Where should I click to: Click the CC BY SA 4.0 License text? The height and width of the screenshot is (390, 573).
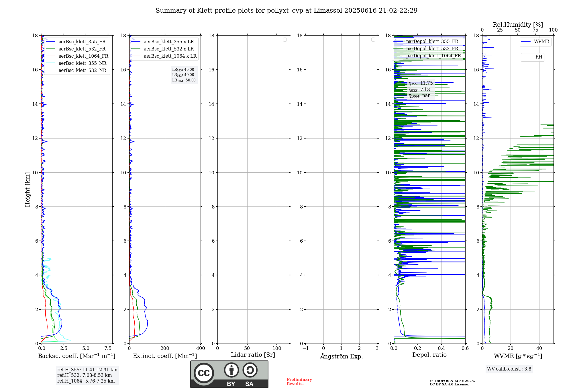450,385
